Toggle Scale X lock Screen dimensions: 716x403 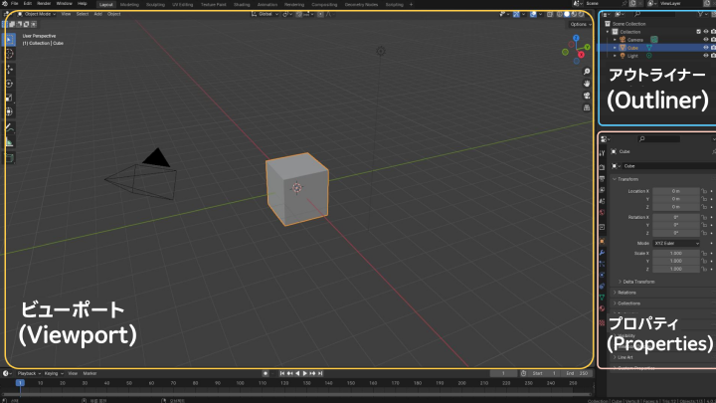(x=704, y=253)
